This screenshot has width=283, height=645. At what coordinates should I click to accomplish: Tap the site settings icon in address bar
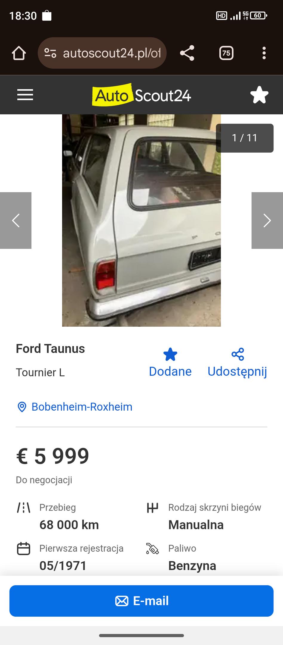50,53
